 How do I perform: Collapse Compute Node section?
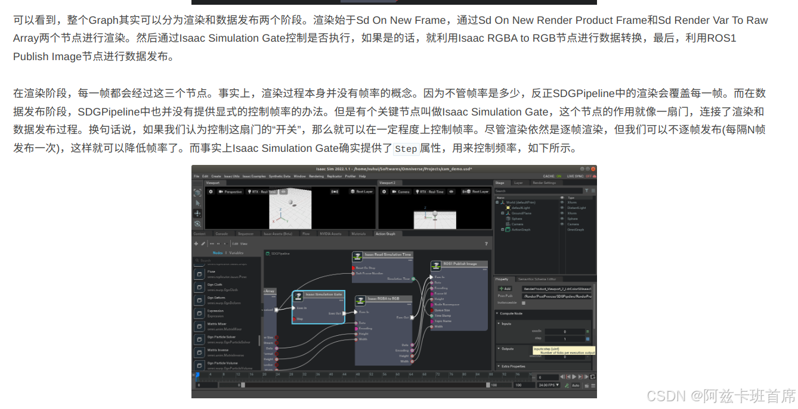pyautogui.click(x=497, y=313)
